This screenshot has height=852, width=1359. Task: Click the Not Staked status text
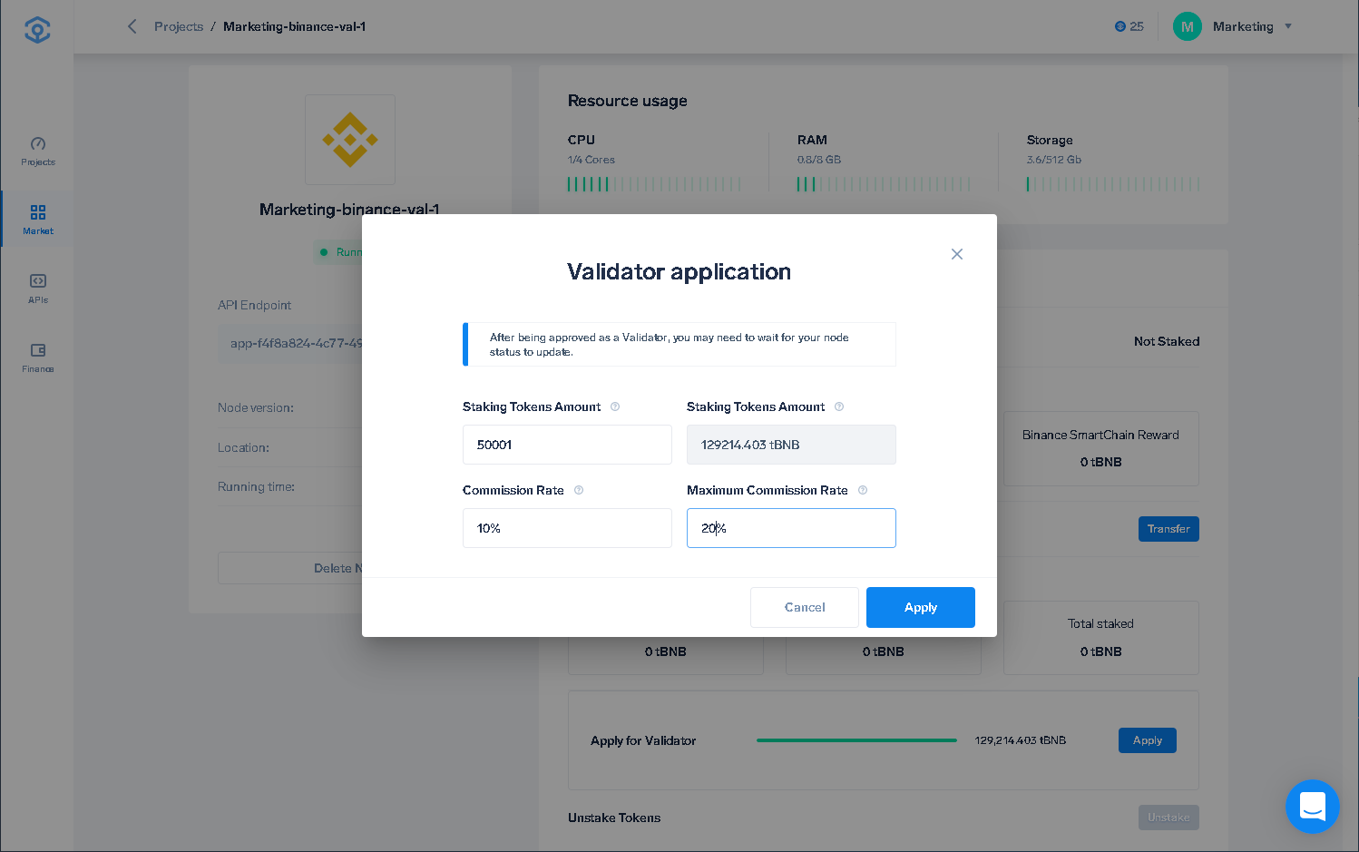click(x=1167, y=341)
